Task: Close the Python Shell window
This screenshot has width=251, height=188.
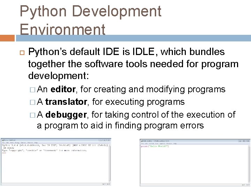Action: (x=108, y=140)
